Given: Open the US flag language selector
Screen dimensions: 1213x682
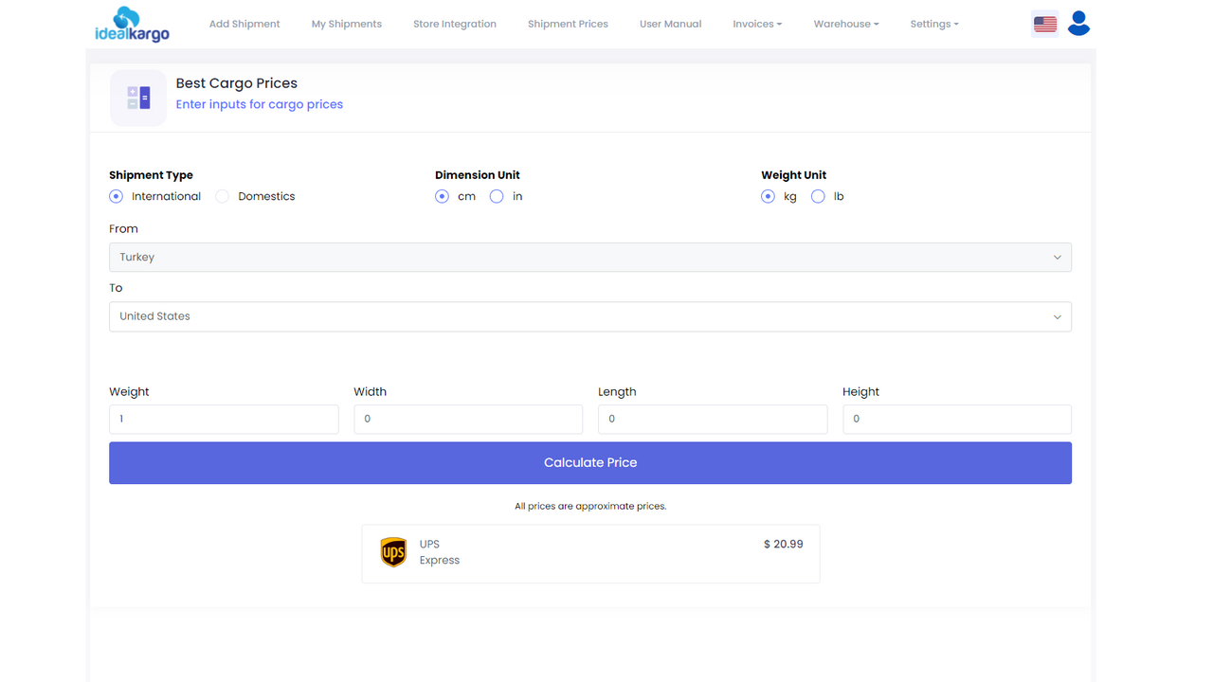Looking at the screenshot, I should pyautogui.click(x=1045, y=24).
